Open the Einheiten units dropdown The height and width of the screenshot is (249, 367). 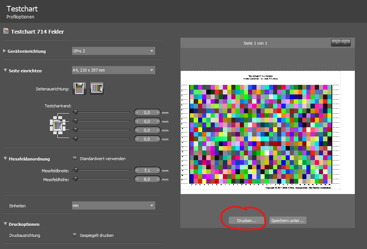click(x=113, y=205)
